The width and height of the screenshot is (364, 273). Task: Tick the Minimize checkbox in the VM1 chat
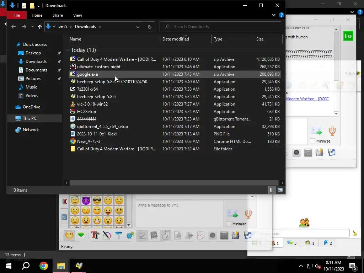coord(229,224)
